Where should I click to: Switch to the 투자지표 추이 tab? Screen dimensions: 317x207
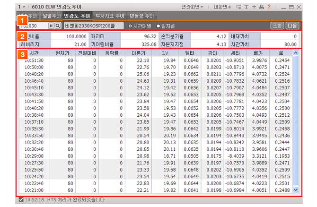(x=110, y=16)
